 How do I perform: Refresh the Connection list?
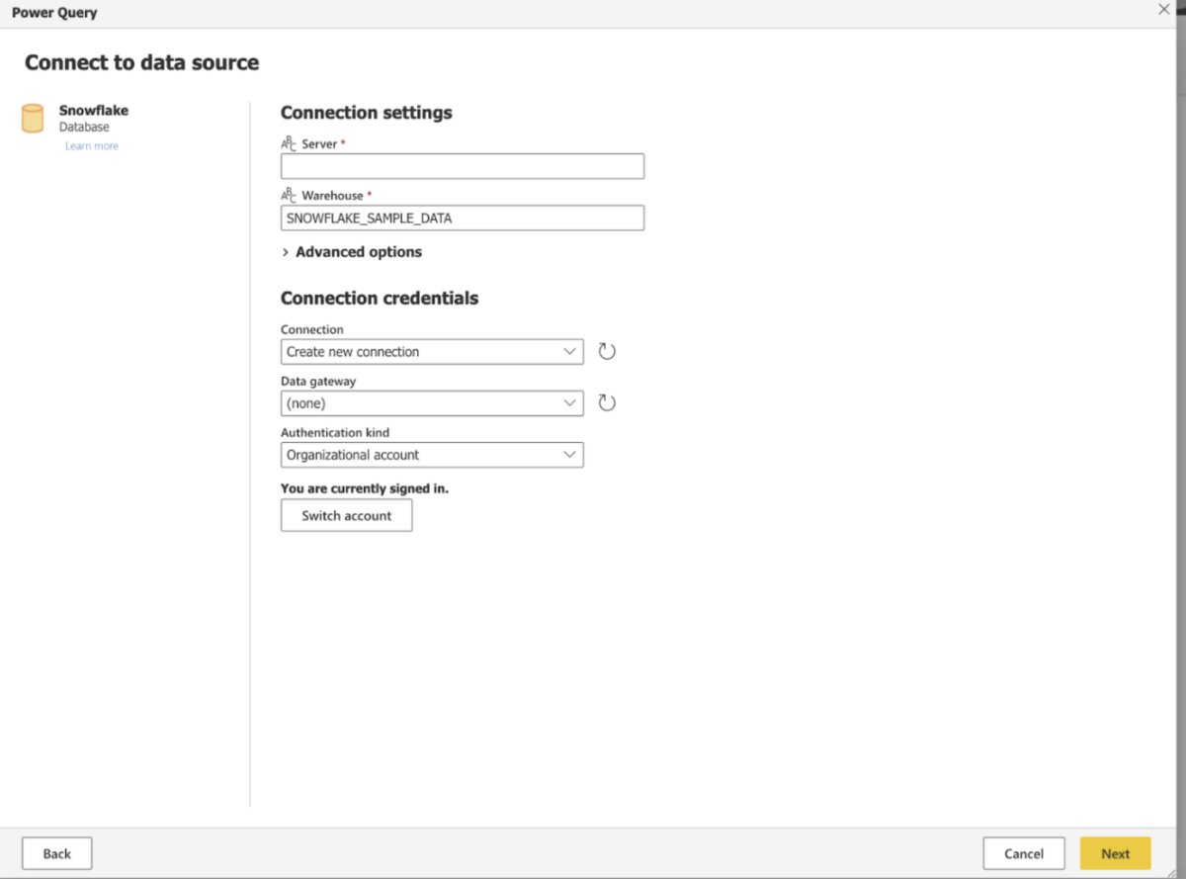pos(607,351)
